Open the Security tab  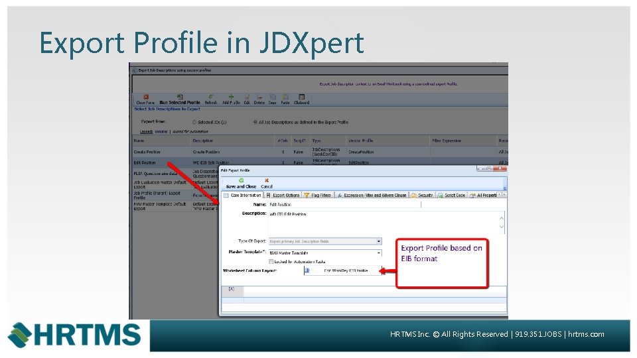423,195
